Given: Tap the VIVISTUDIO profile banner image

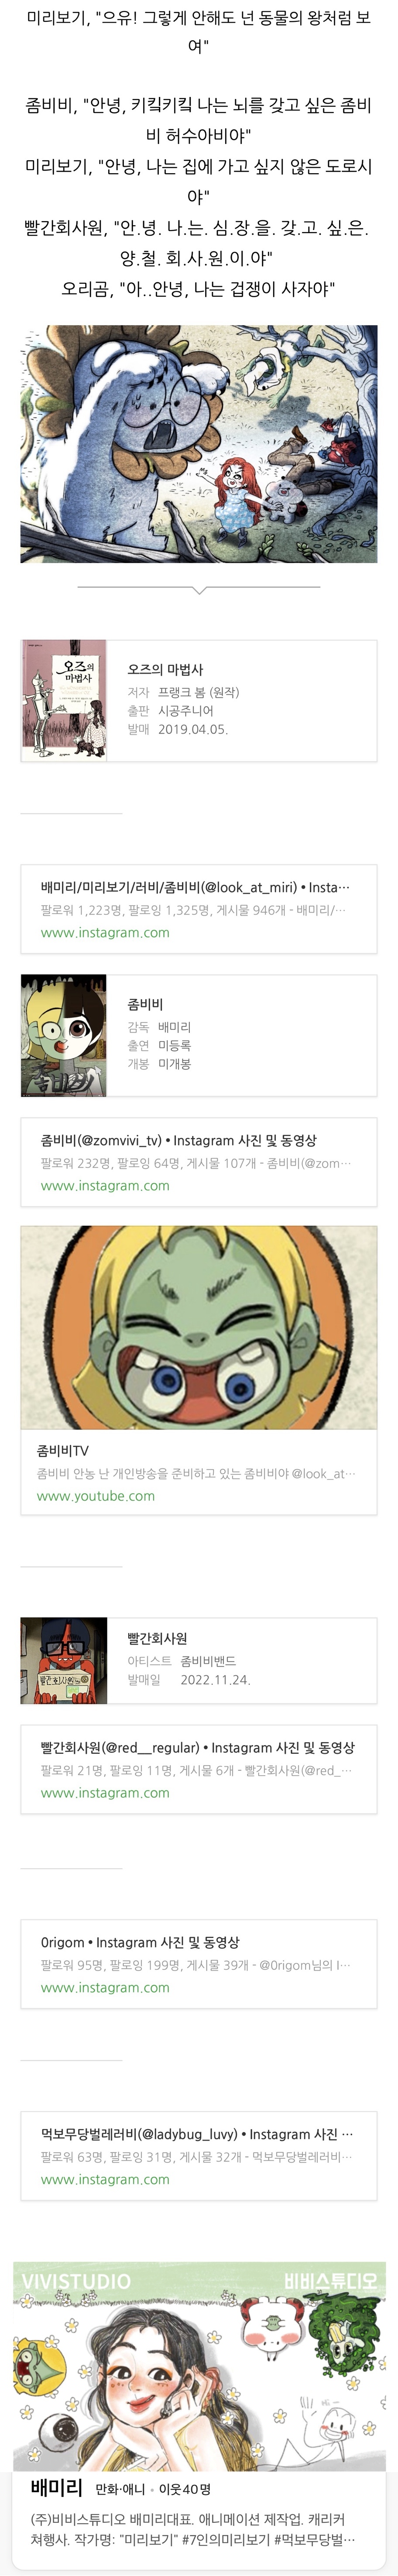Looking at the screenshot, I should 199,2367.
